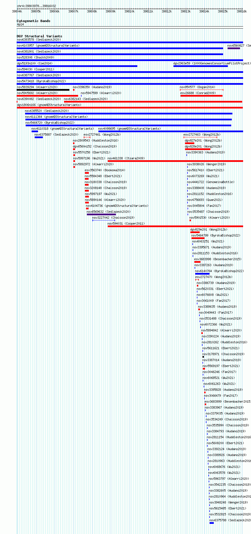The width and height of the screenshot is (251, 534).
Task: Select nsv4441722 (GenomeinaBottle) label
Action: (x=211, y=182)
